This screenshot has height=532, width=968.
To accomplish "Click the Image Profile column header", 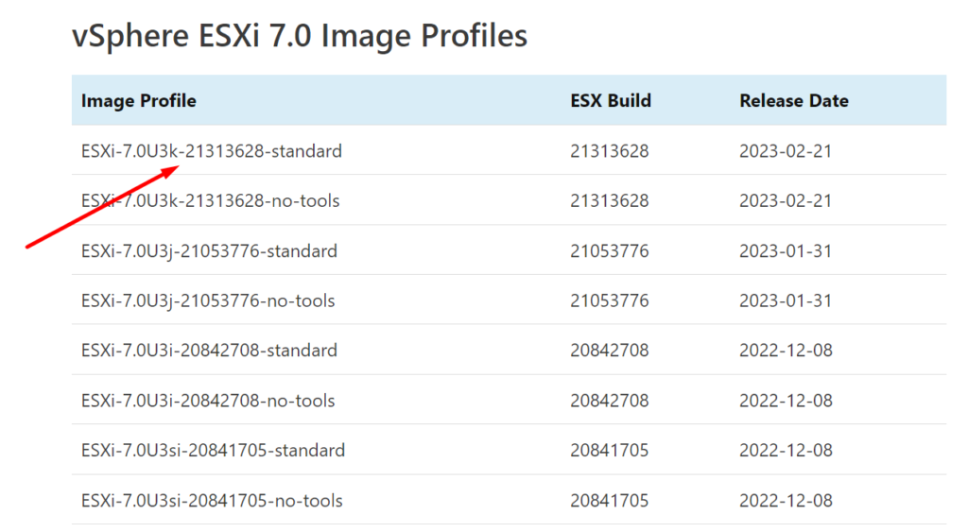I will 139,100.
